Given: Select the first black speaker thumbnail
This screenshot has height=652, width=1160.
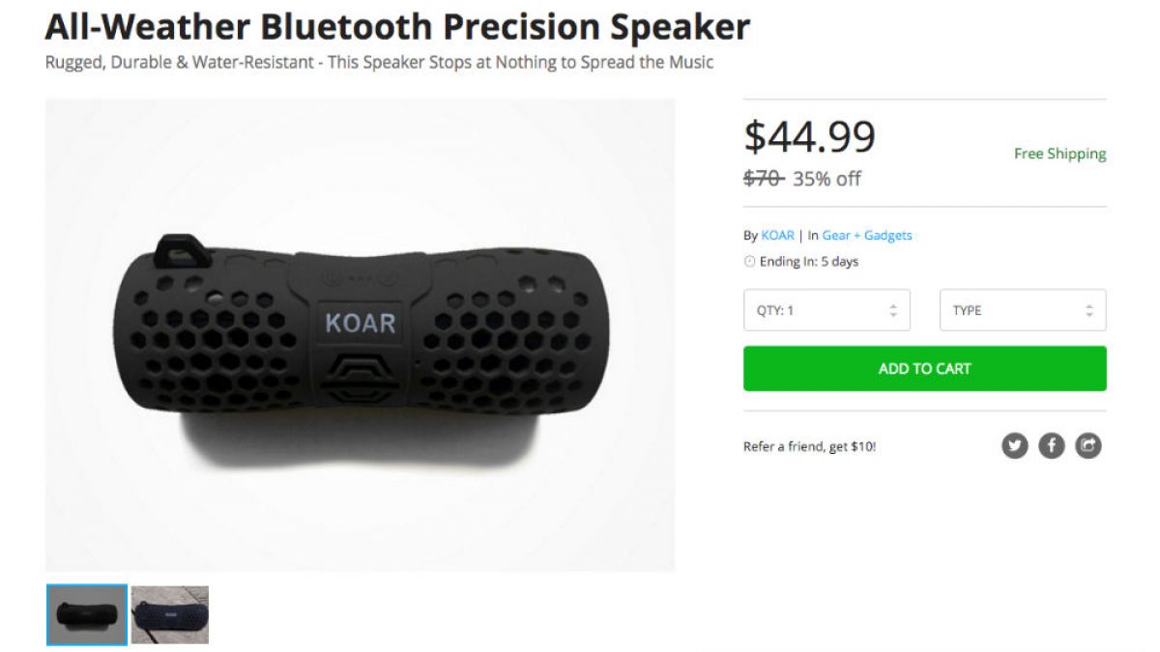Looking at the screenshot, I should coord(87,615).
